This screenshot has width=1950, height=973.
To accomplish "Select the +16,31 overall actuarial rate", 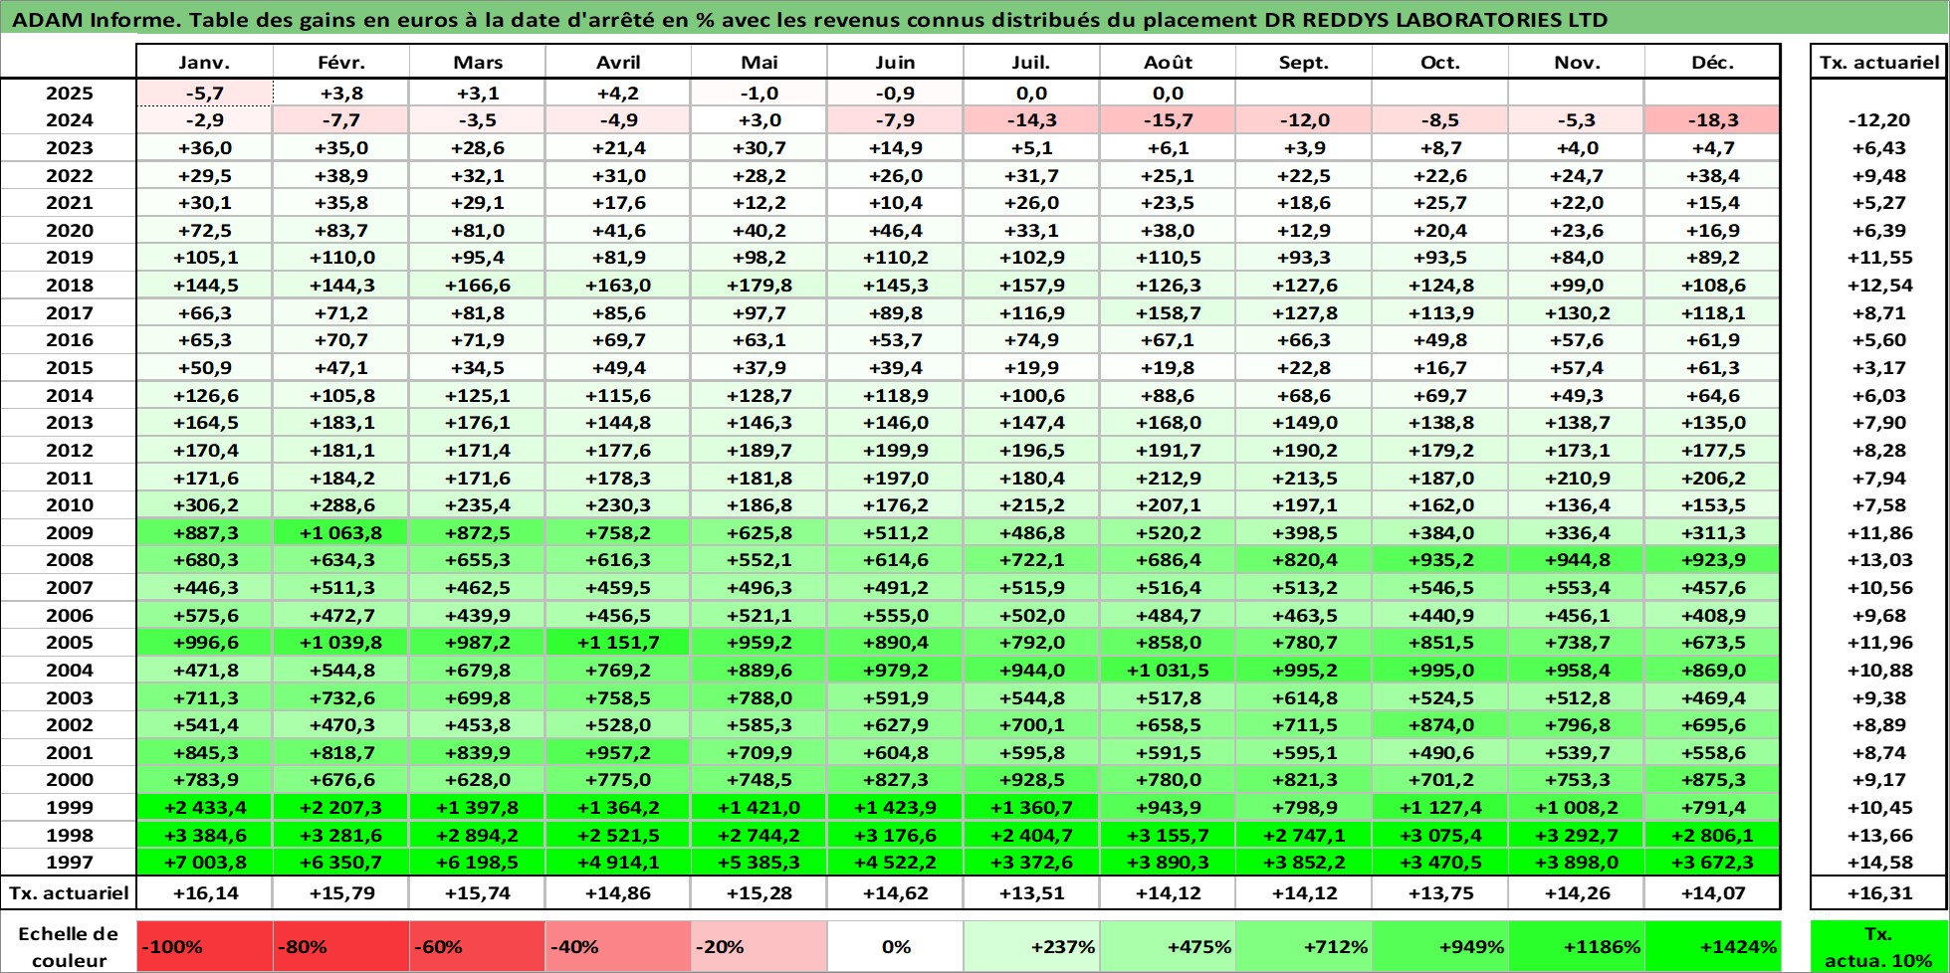I will click(1879, 892).
